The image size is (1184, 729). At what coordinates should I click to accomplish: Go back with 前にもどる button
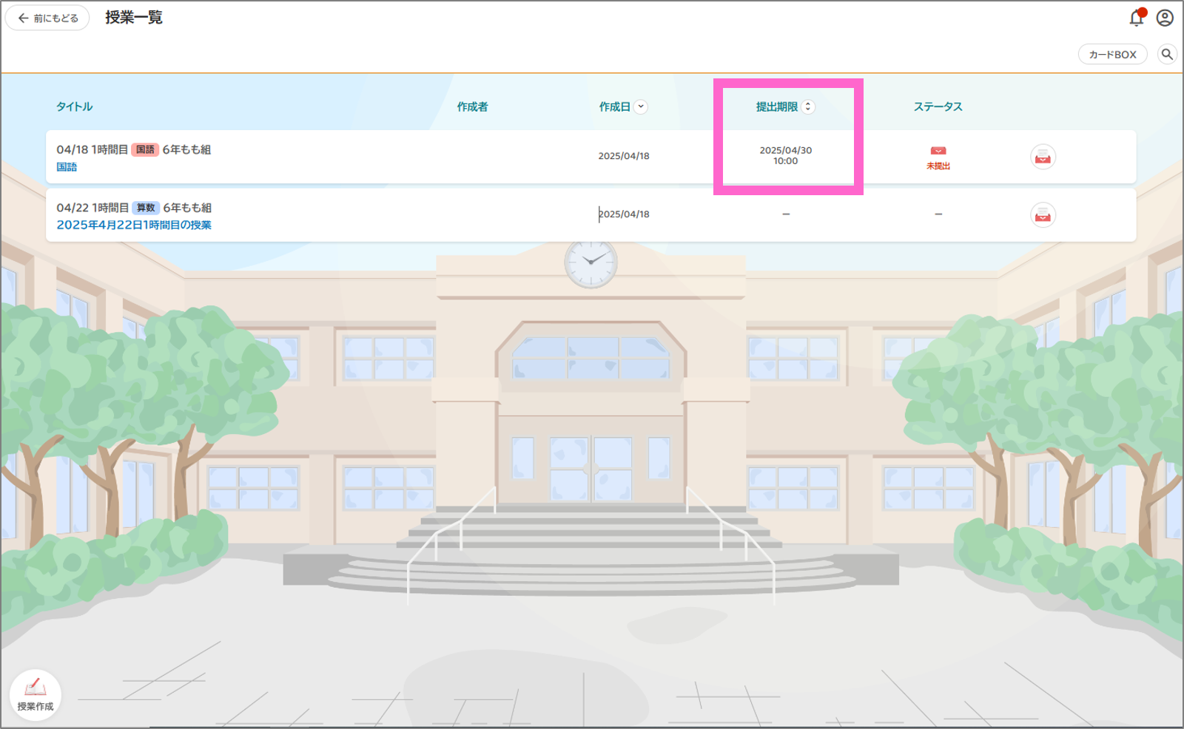tap(48, 18)
